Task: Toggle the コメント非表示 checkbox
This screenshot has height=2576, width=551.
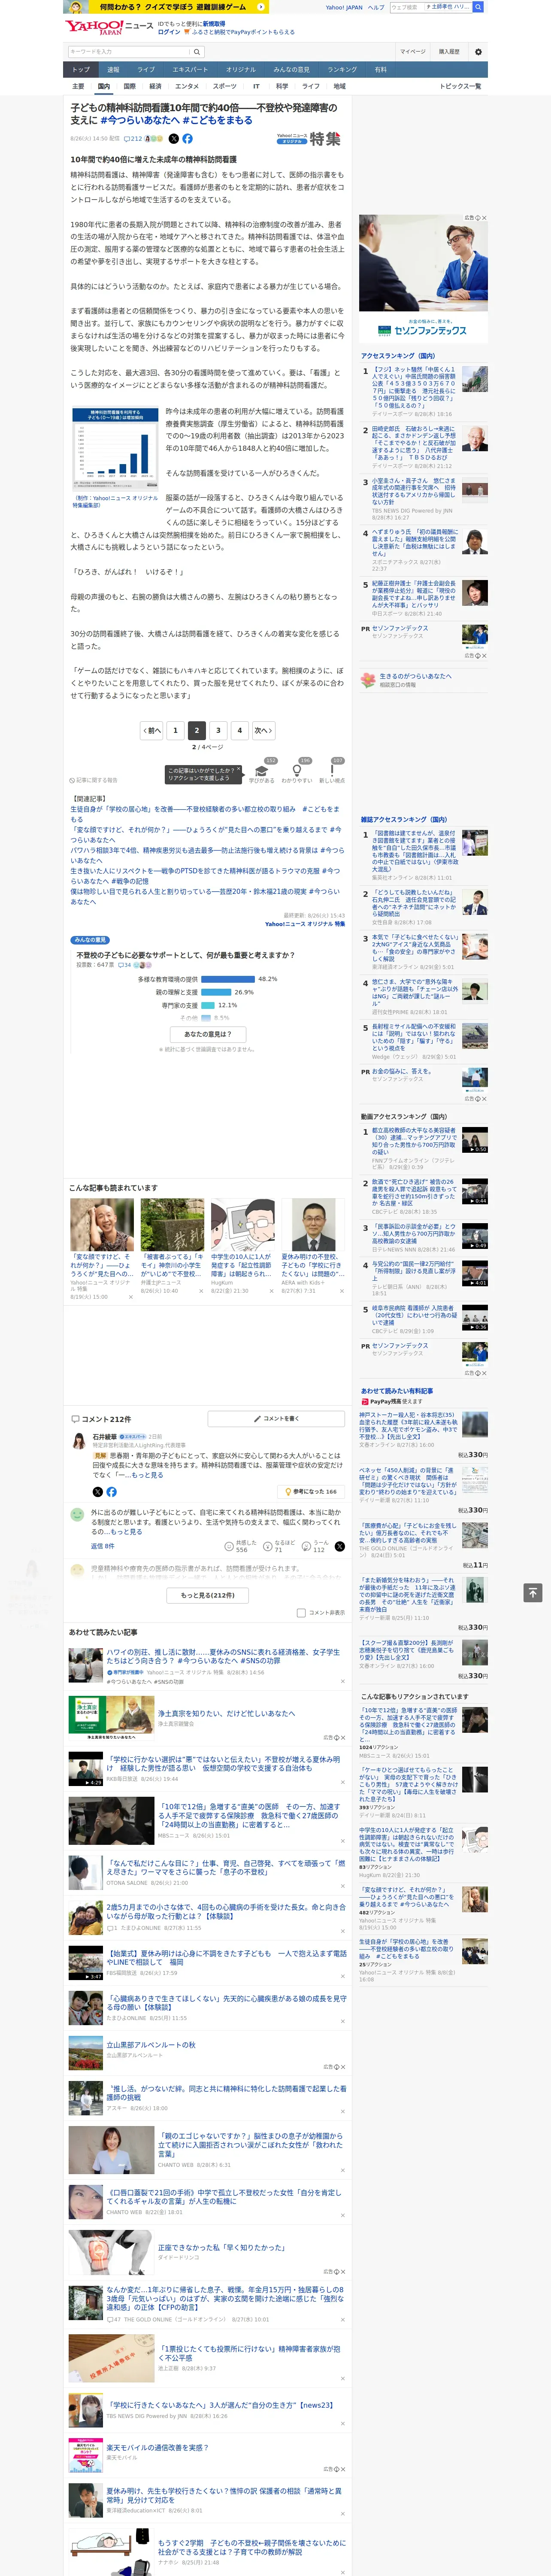Action: pyautogui.click(x=301, y=1613)
